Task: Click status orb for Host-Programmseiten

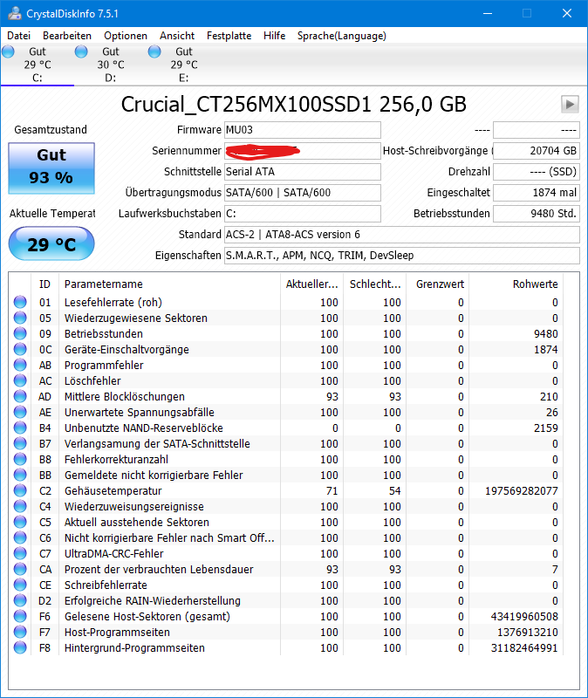Action: 20,632
